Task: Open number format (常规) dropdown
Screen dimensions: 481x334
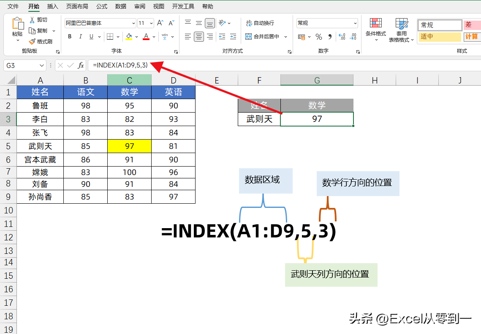Action: pyautogui.click(x=355, y=23)
